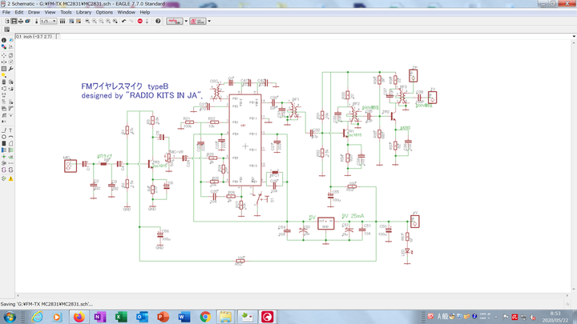Click the Save icon in the toolbar
This screenshot has height=324, width=577.
click(x=14, y=21)
